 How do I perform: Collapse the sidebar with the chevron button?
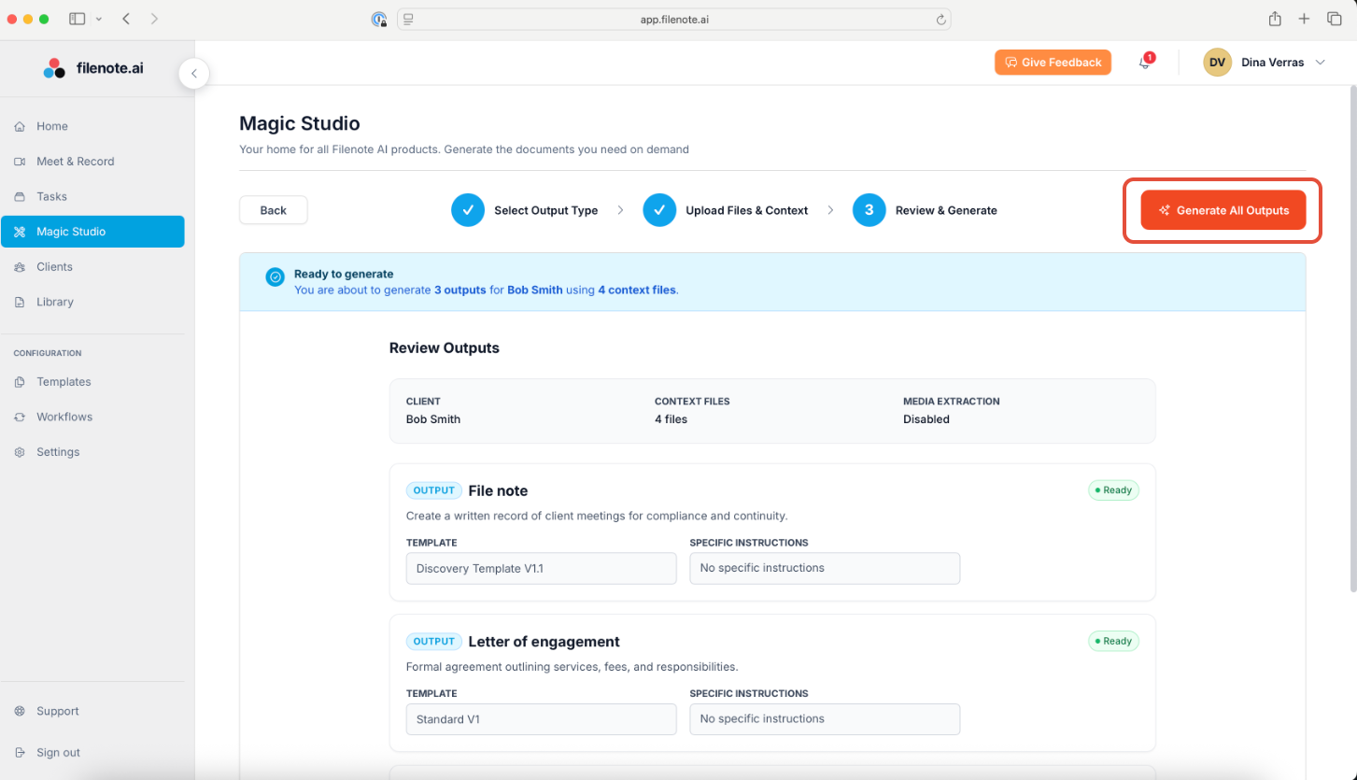pos(193,73)
